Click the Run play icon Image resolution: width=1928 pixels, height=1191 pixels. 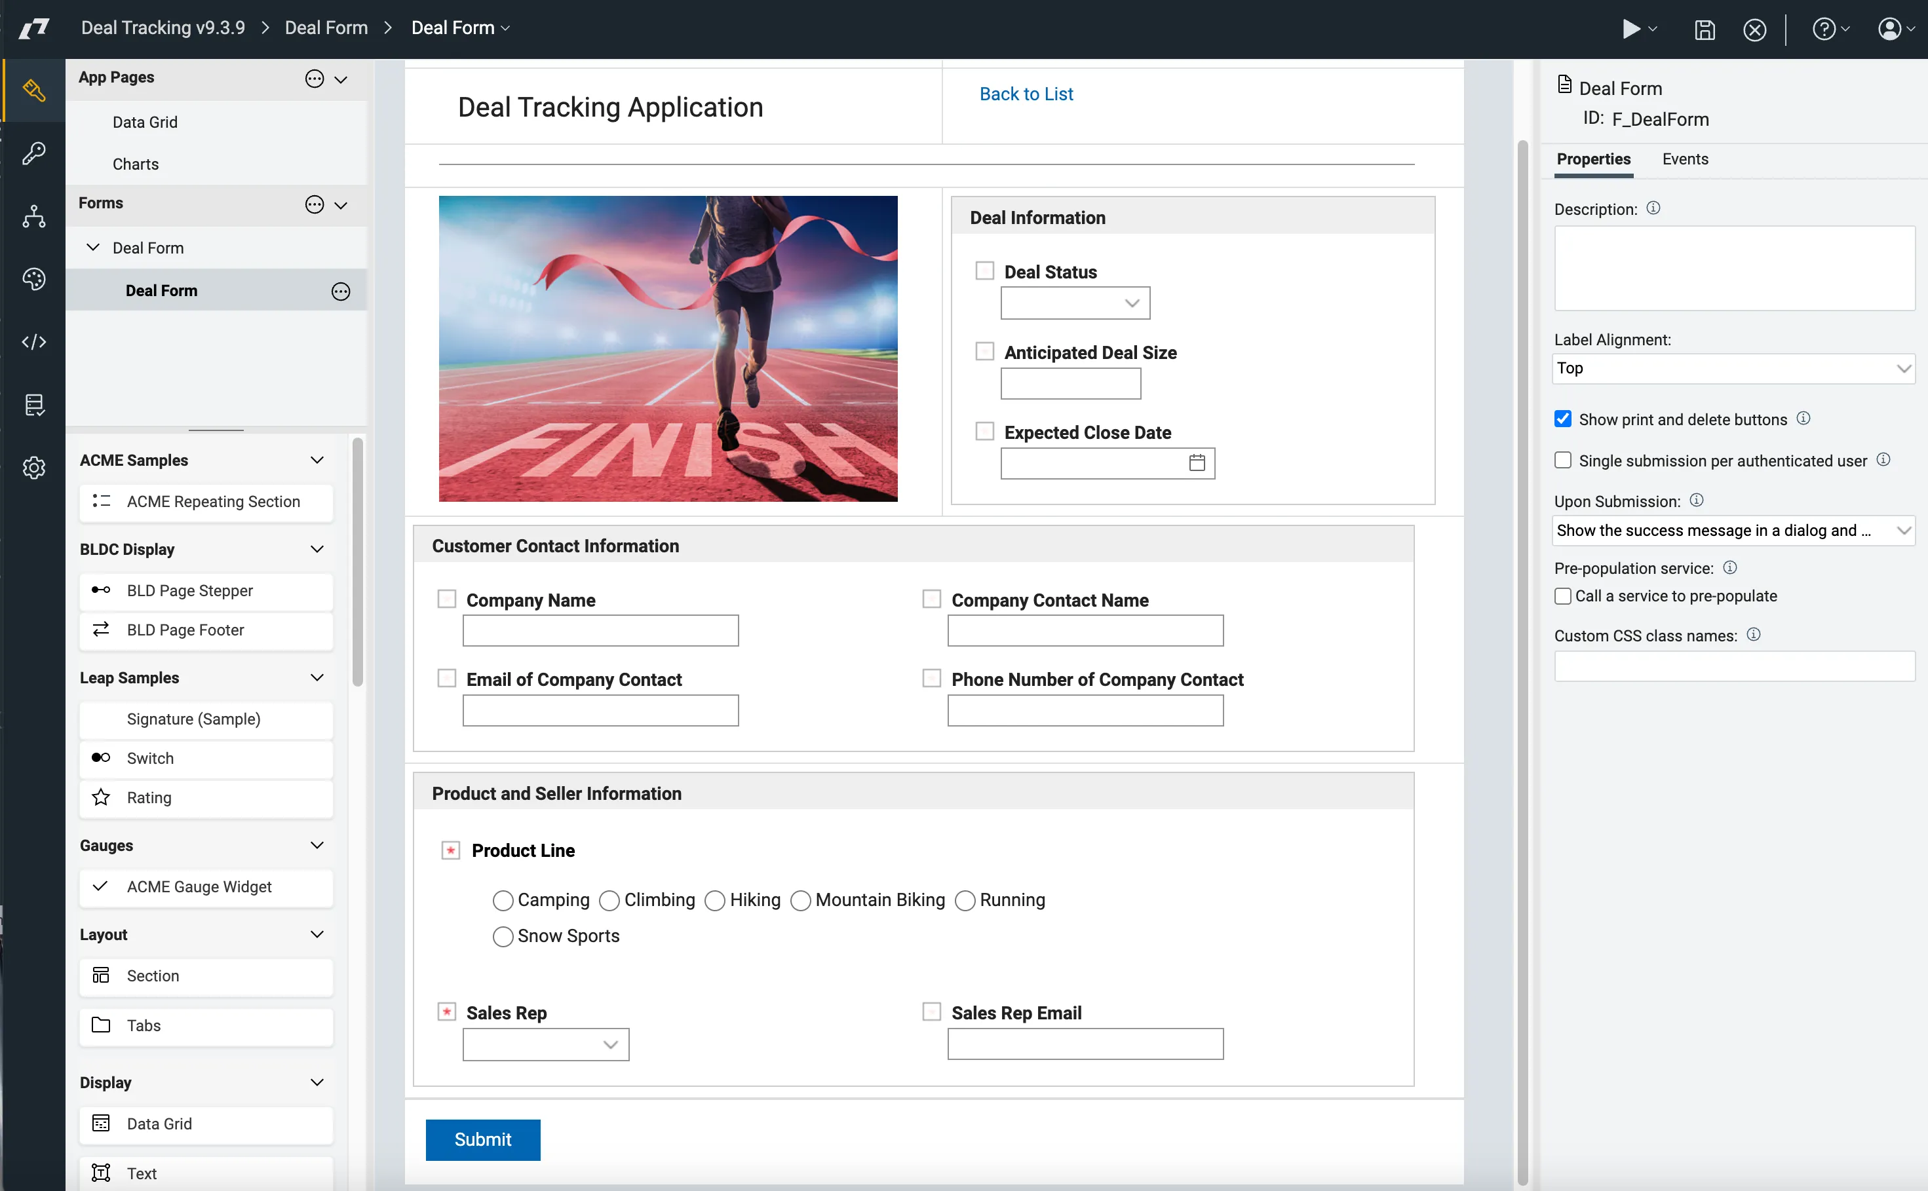click(x=1631, y=29)
